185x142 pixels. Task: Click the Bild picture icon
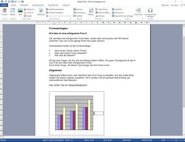20,12
